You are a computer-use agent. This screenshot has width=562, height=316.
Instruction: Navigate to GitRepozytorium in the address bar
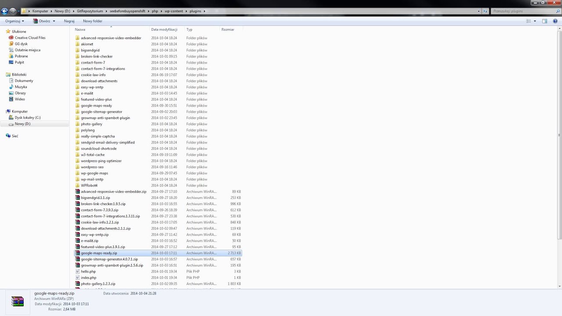click(x=90, y=11)
